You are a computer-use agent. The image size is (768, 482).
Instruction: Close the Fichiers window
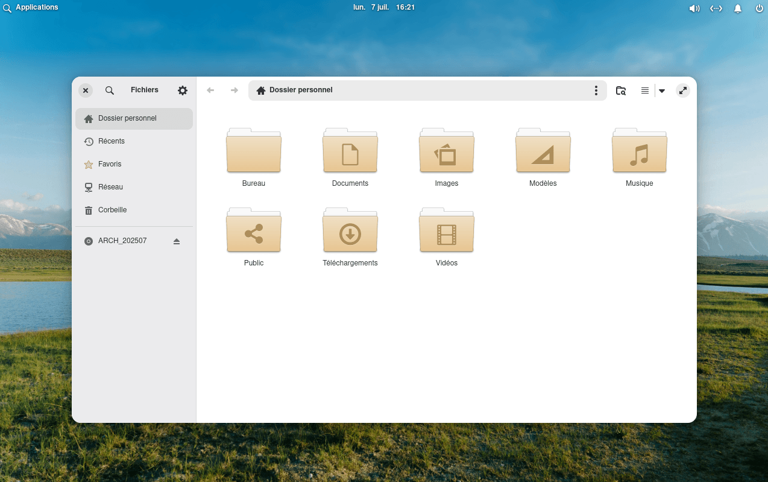[86, 90]
